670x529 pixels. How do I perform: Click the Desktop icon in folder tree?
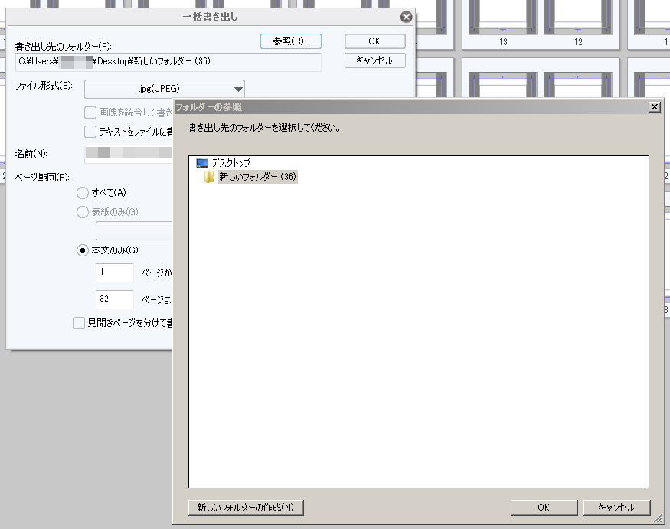point(201,163)
